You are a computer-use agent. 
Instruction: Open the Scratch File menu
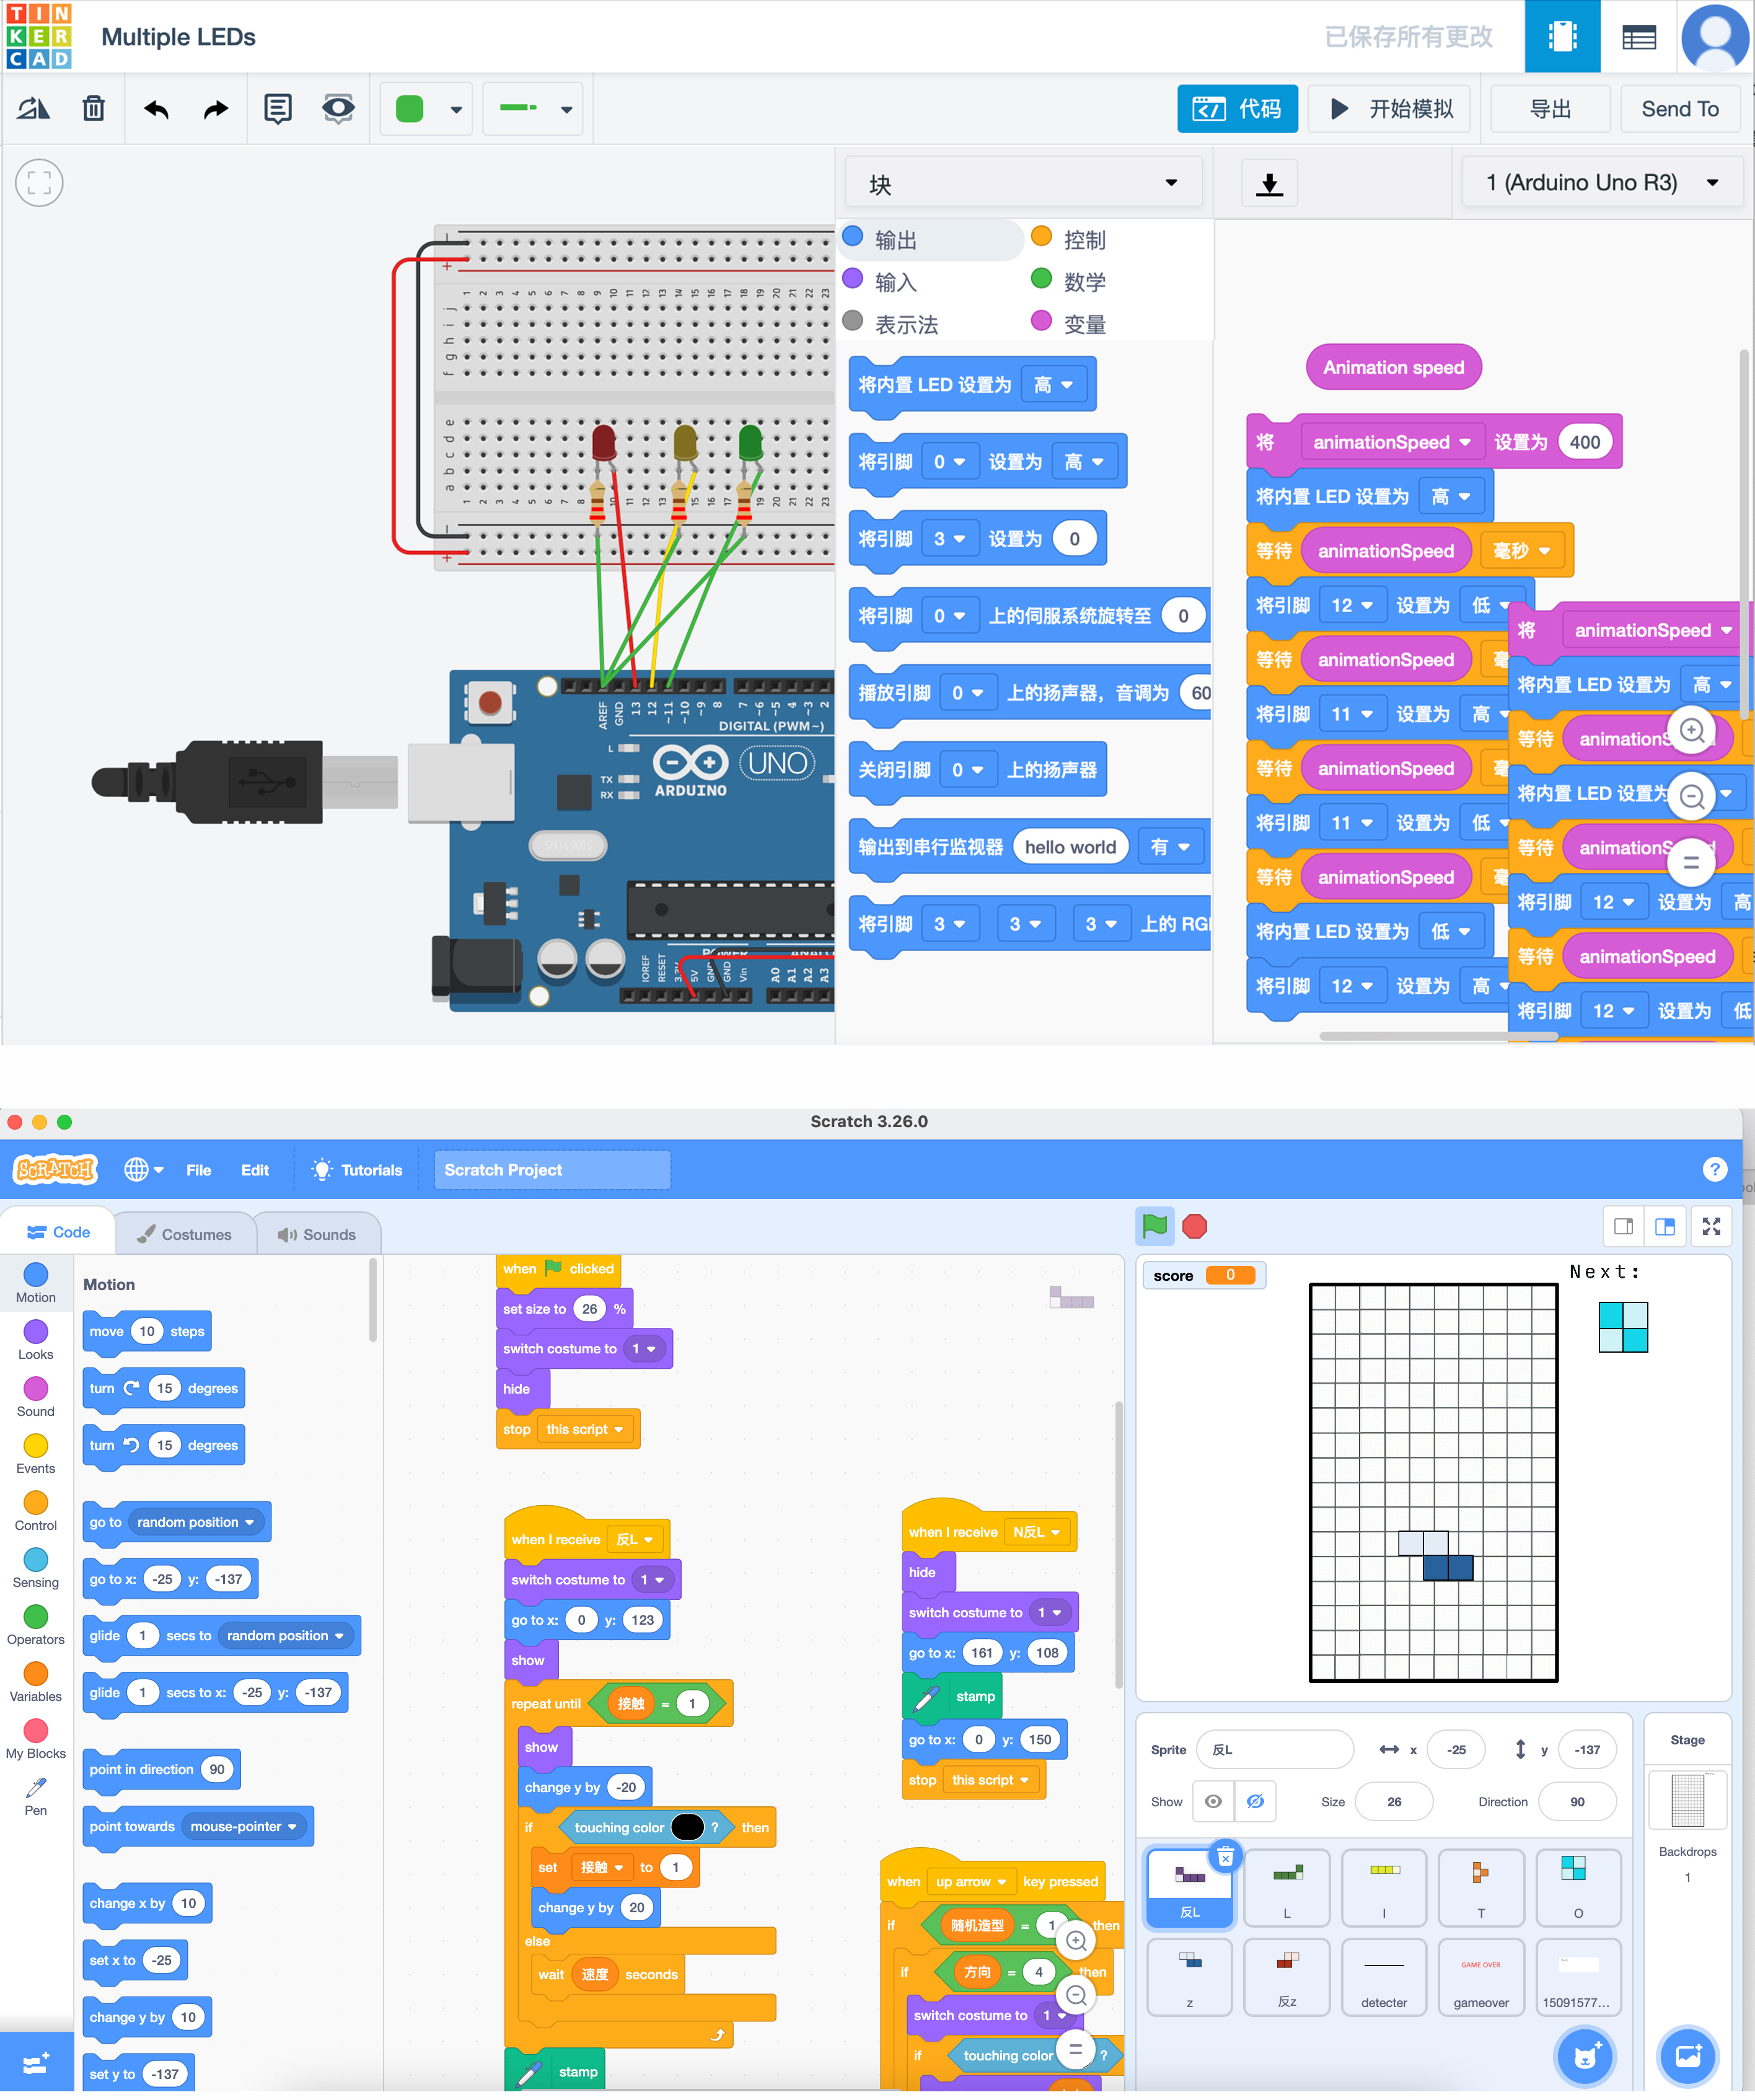[198, 1170]
